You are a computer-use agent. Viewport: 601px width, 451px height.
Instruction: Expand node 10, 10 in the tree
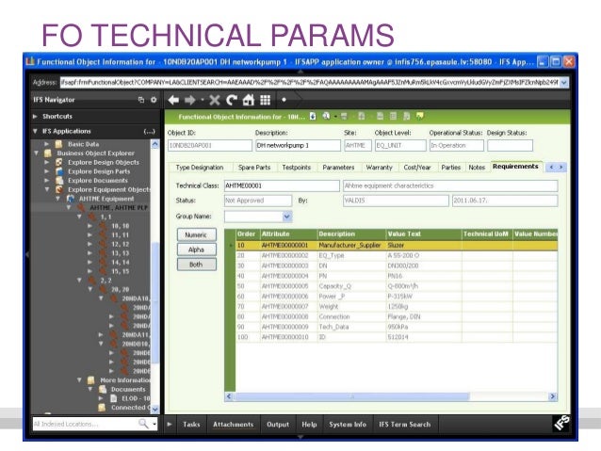(x=89, y=226)
